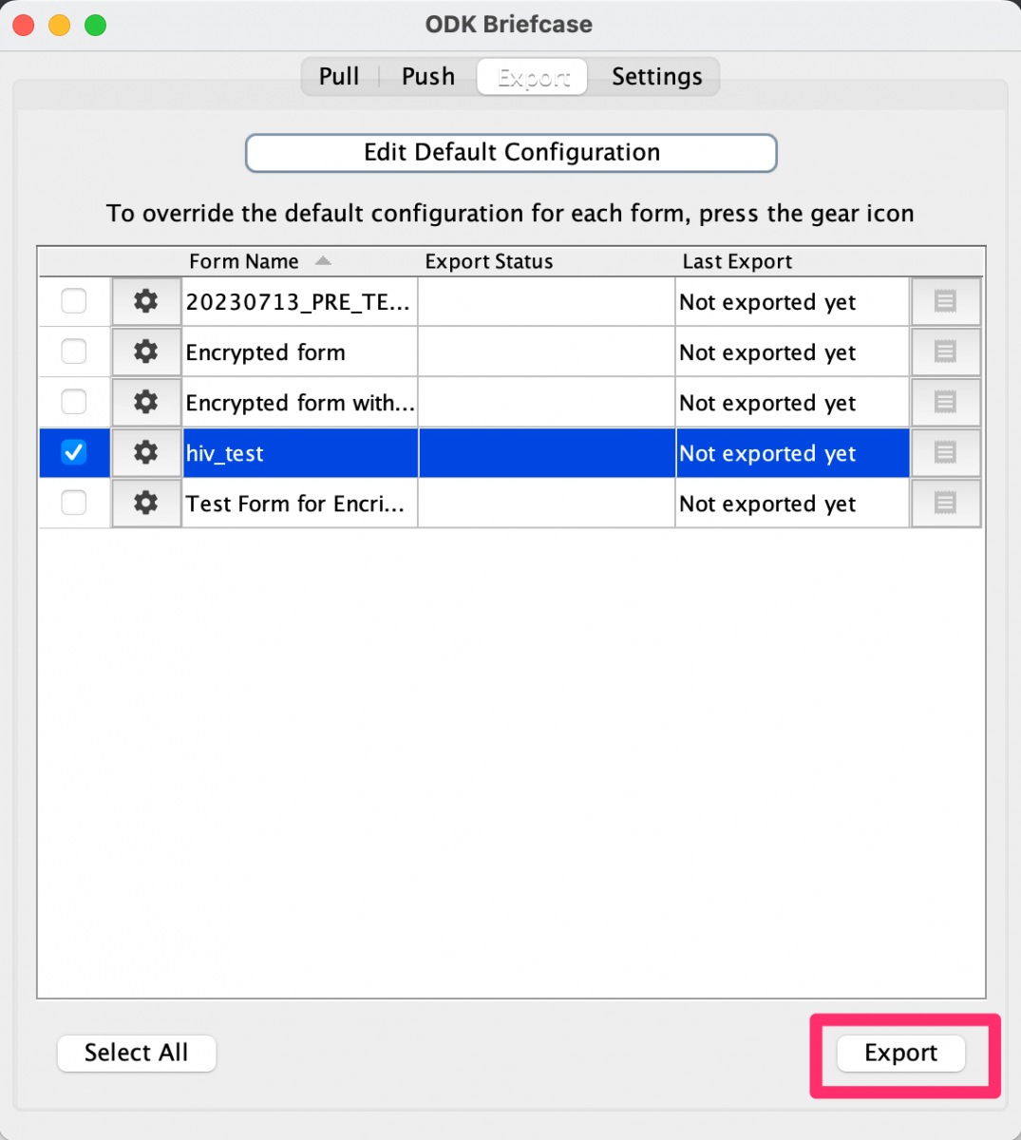This screenshot has width=1021, height=1140.
Task: Open gear settings for 20230713_PRE_TE form
Action: point(145,301)
